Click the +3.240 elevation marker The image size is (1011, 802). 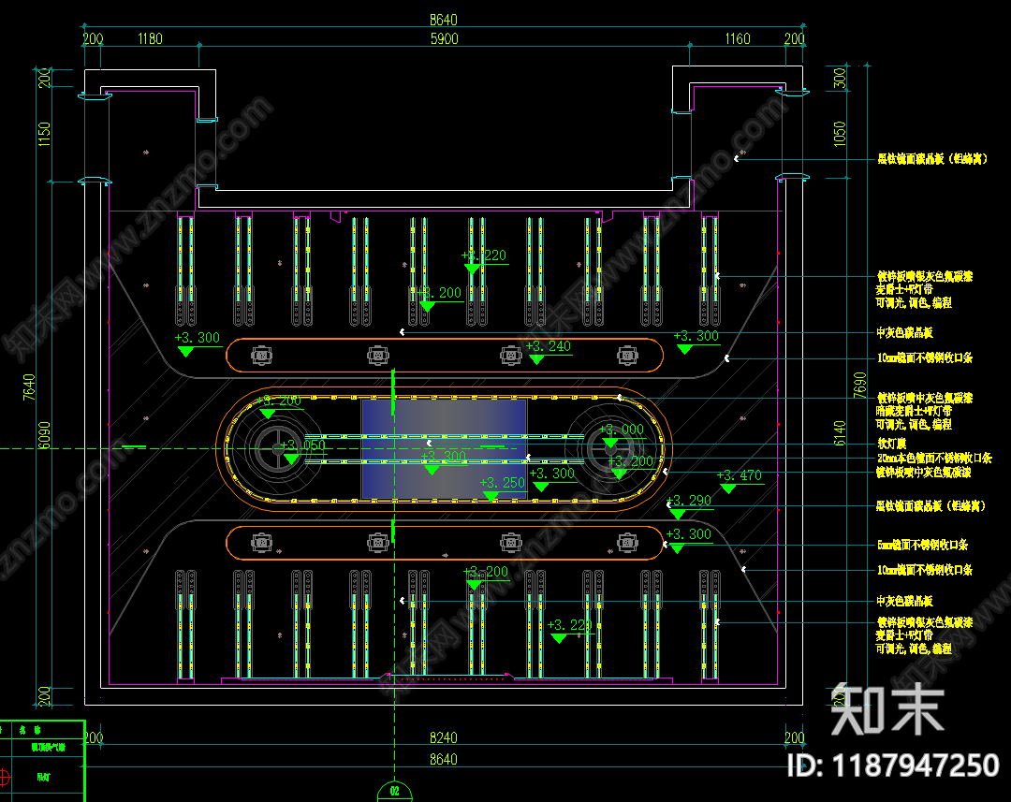pyautogui.click(x=548, y=351)
